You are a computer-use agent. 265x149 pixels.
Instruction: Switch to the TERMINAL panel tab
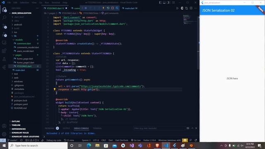(97, 128)
